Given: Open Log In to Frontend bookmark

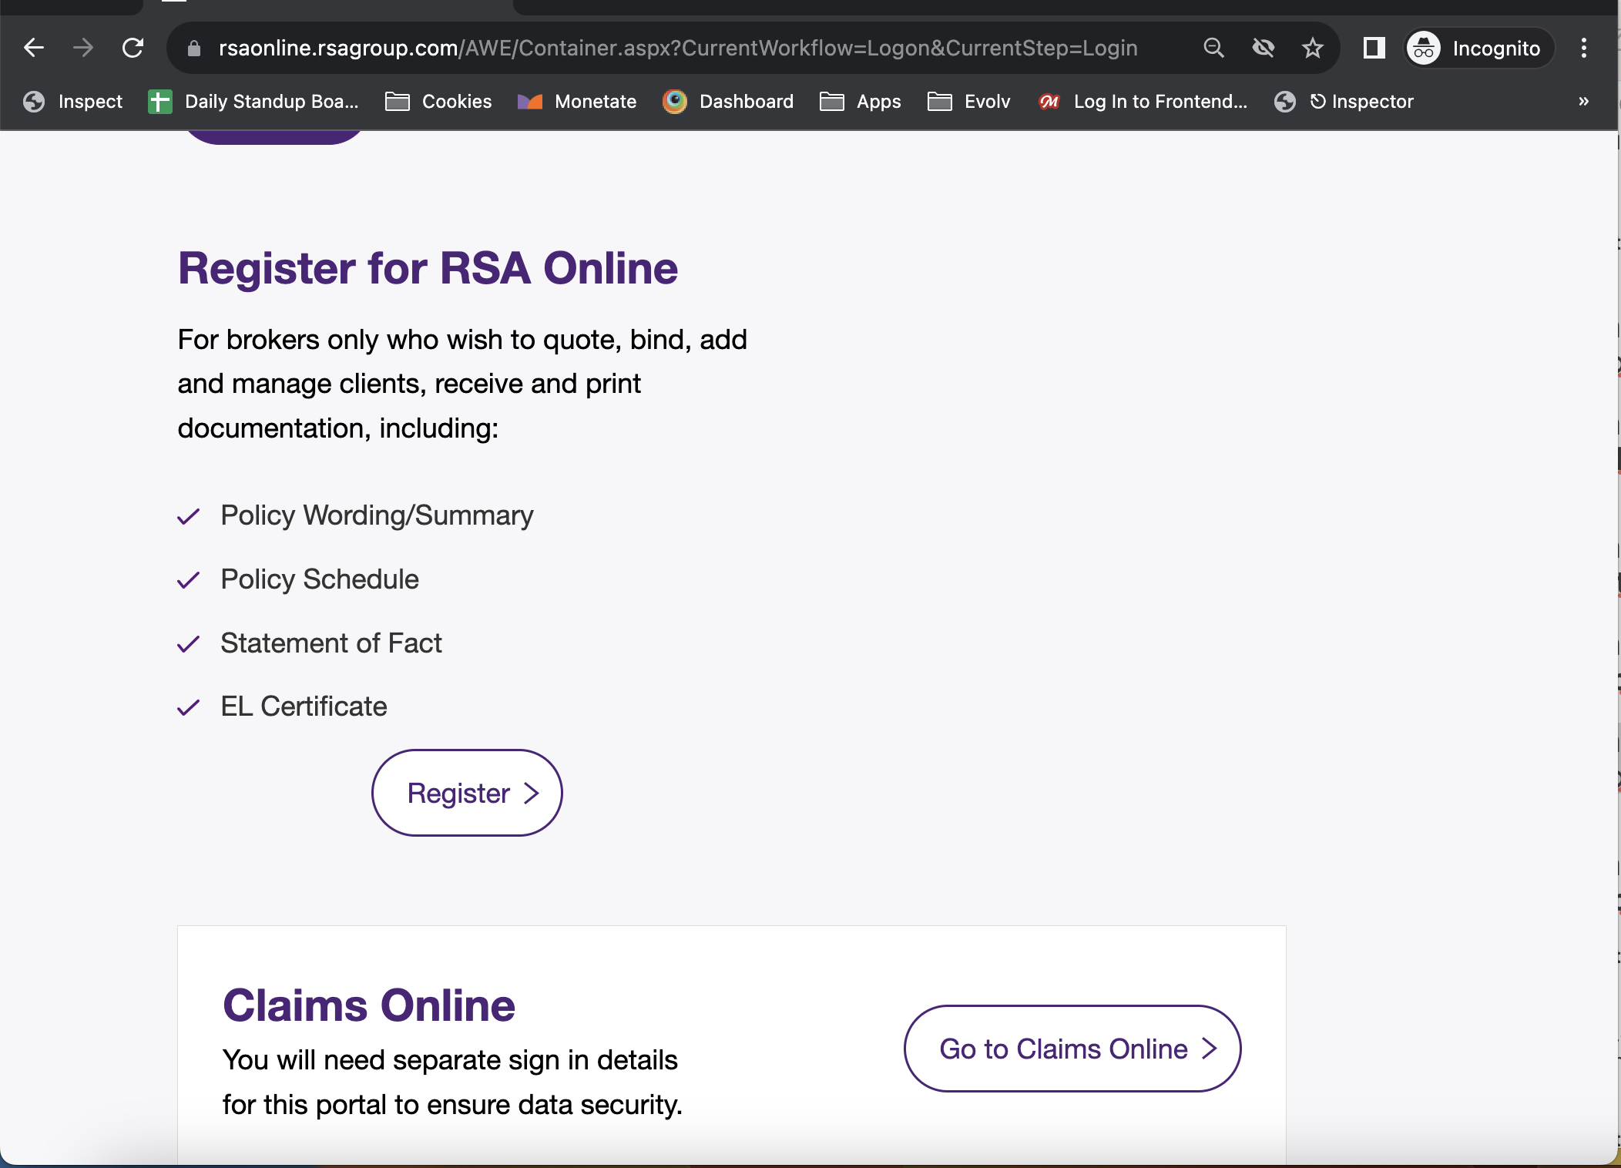Looking at the screenshot, I should (x=1143, y=101).
